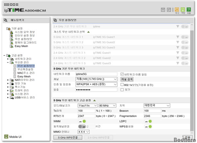Click the 무선 설정/보안 panel title icon

pyautogui.click(x=55, y=20)
